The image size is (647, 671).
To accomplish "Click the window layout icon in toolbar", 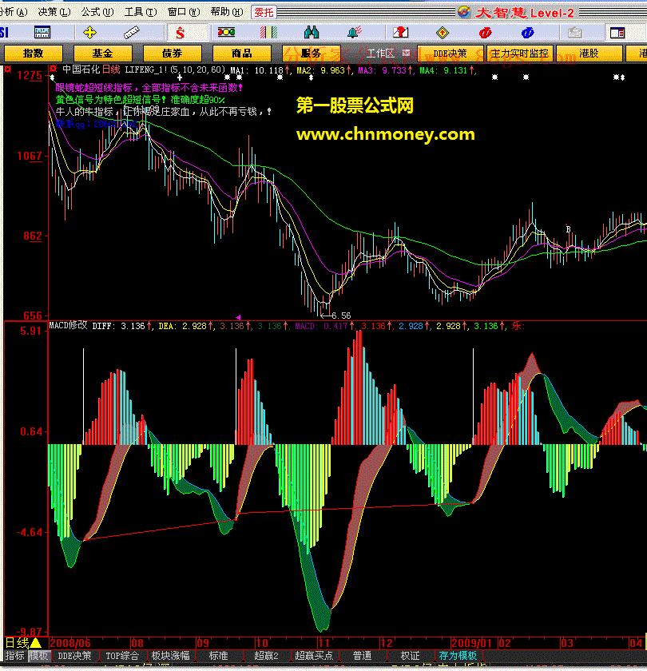I will (617, 33).
